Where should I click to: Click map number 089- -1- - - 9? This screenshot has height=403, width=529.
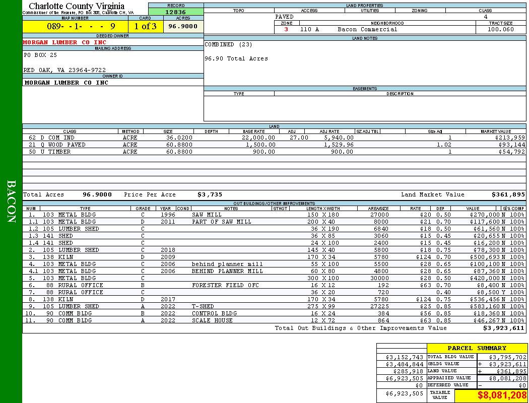[81, 26]
